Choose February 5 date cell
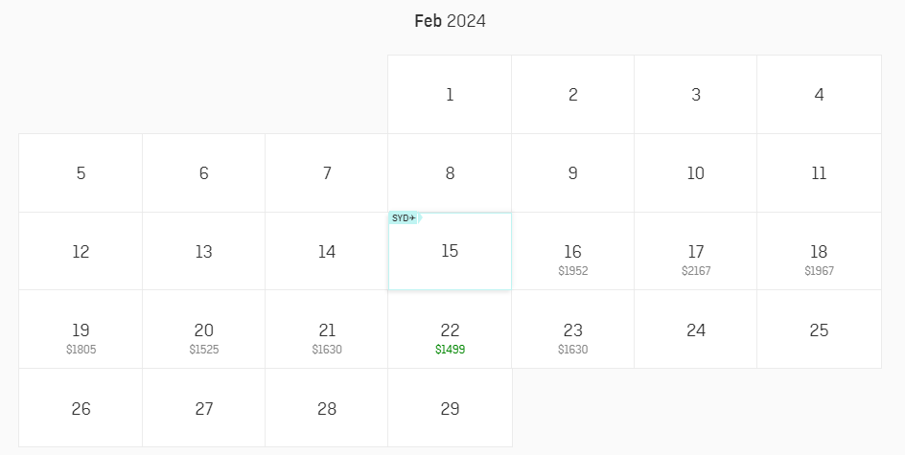Viewport: 905px width, 455px height. point(81,173)
